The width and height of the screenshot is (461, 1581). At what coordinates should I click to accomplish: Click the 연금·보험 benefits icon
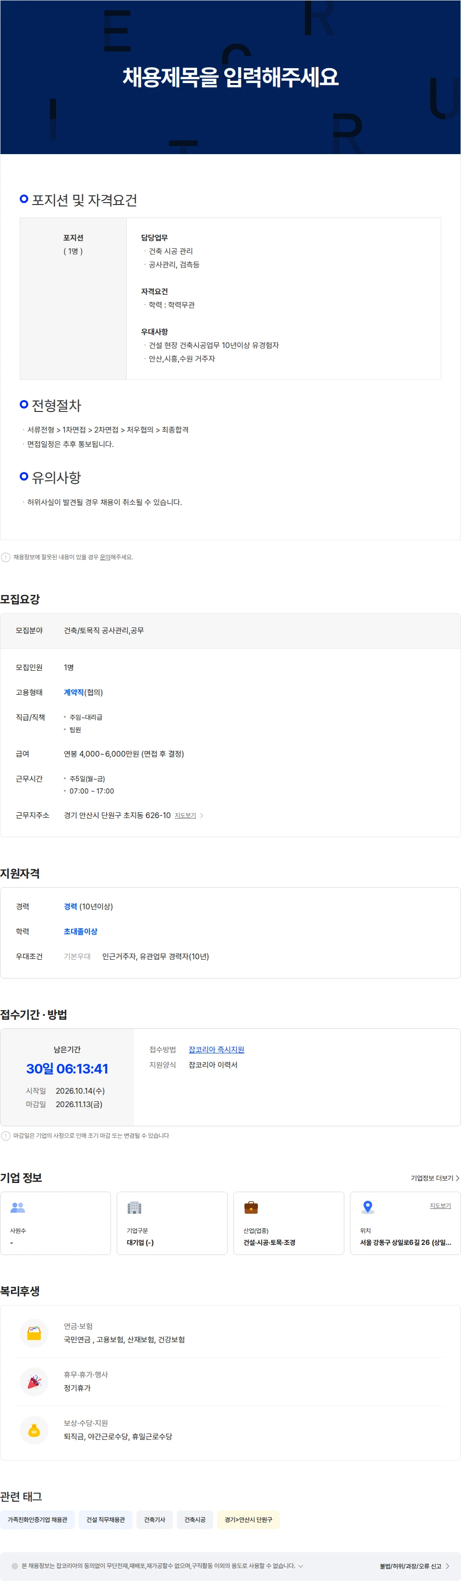pos(35,1333)
